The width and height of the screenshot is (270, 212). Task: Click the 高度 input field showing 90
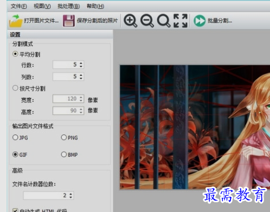[x=68, y=111]
